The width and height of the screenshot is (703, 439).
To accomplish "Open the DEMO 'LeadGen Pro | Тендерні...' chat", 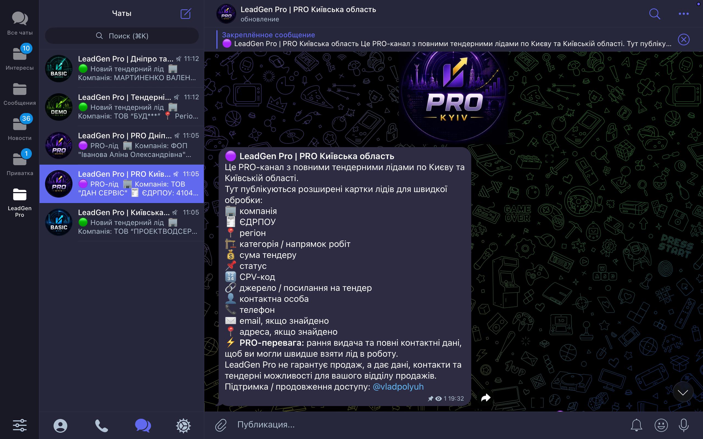I will pos(122,106).
